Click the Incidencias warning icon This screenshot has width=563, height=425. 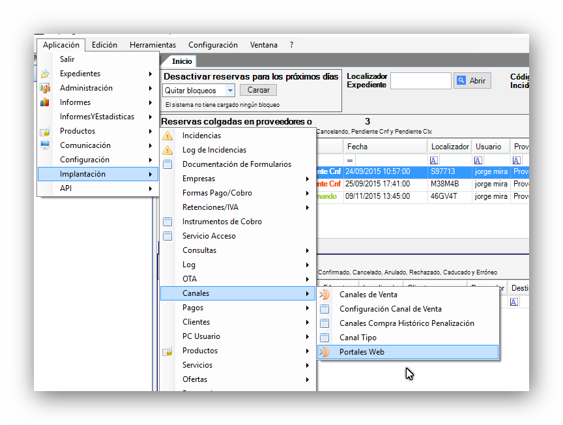[167, 136]
